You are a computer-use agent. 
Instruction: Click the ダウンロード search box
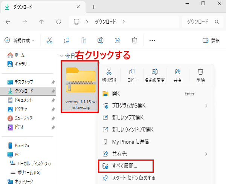[x=203, y=22]
